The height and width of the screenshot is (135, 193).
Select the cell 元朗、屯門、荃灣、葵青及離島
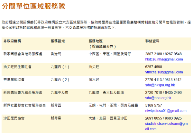(113, 105)
